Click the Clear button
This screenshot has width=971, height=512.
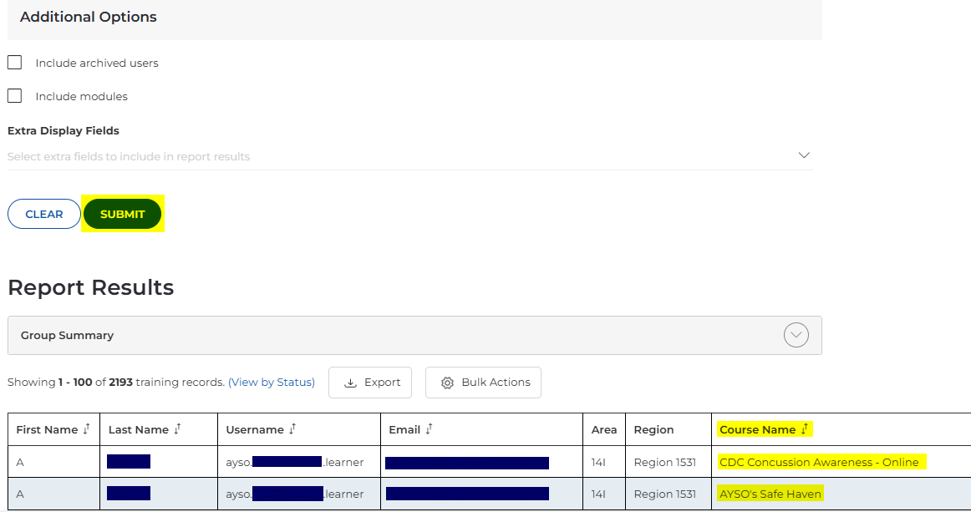(44, 214)
